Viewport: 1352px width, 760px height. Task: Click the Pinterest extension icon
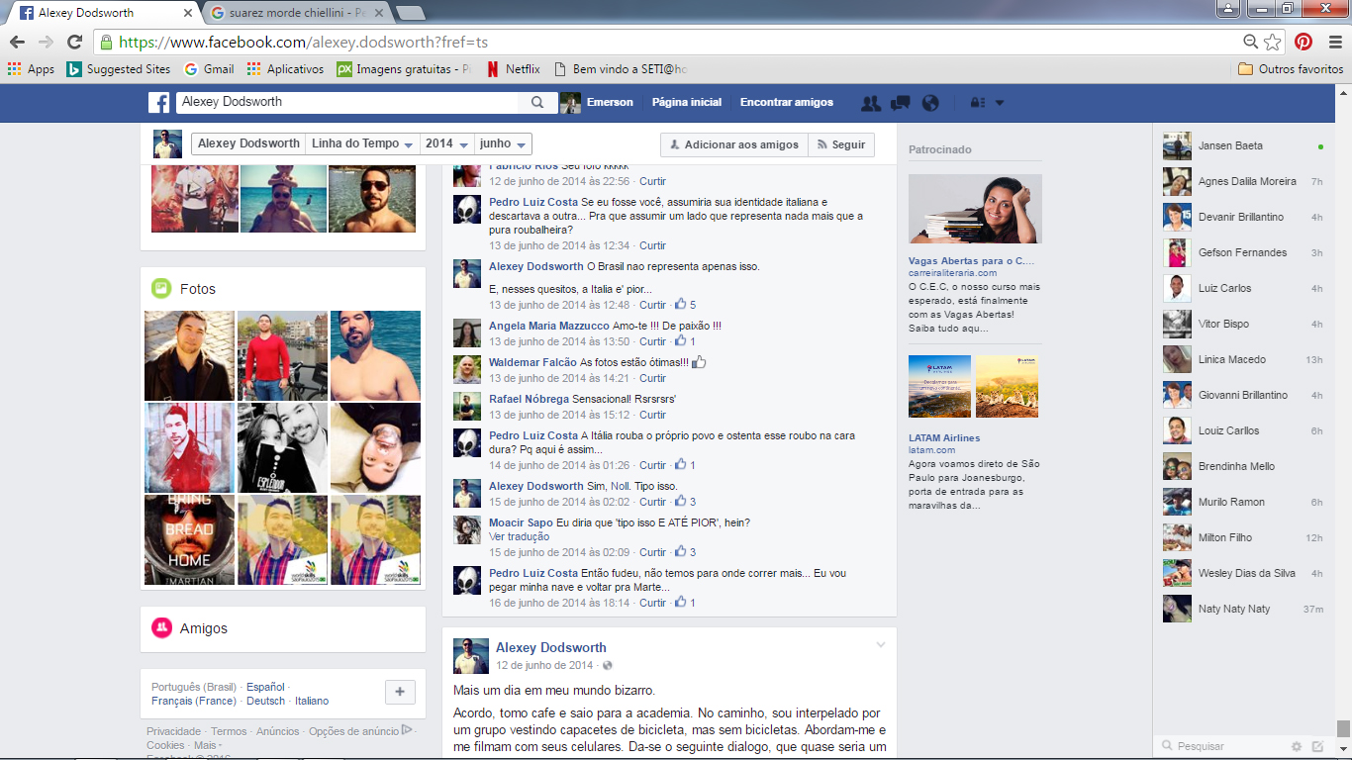(x=1304, y=42)
